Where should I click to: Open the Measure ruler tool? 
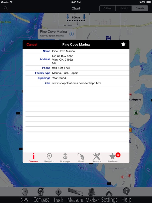[x=75, y=195]
